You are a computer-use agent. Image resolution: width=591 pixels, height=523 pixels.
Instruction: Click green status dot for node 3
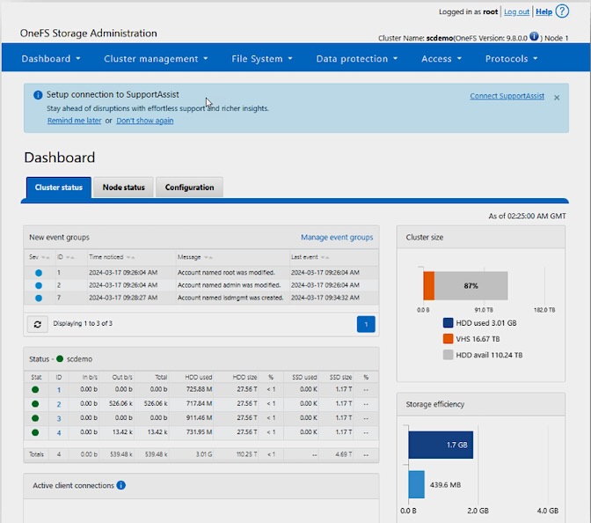[35, 418]
